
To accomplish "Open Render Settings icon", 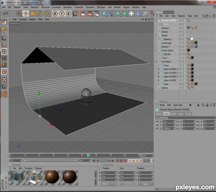I will 96,13.
